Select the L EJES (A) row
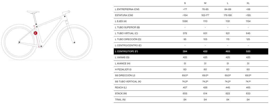The width and height of the screenshot is (271, 105). pos(191,21)
